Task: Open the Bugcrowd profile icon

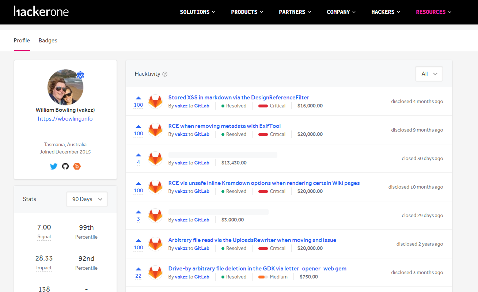Action: [77, 166]
